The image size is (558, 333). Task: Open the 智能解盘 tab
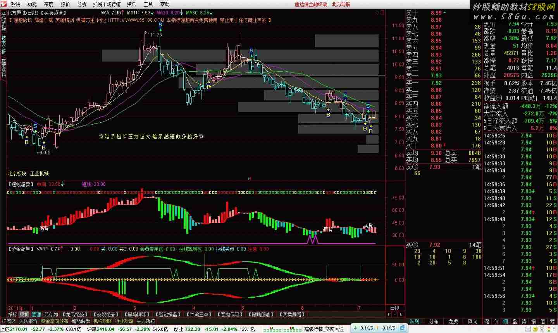coord(81,321)
